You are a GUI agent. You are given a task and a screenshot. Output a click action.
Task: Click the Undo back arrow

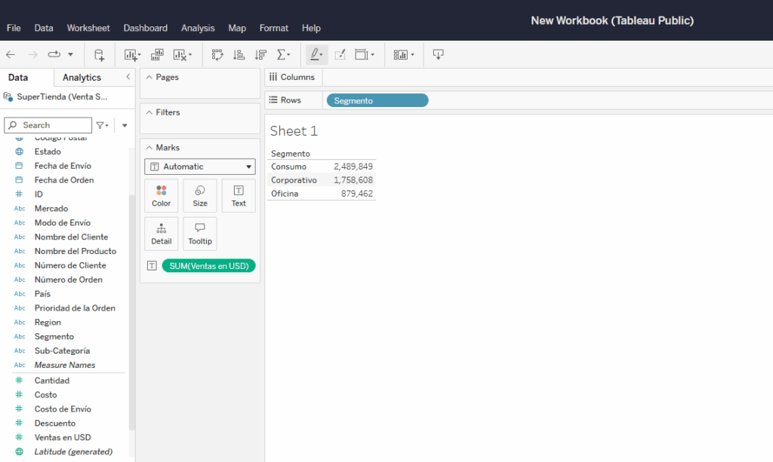[11, 55]
